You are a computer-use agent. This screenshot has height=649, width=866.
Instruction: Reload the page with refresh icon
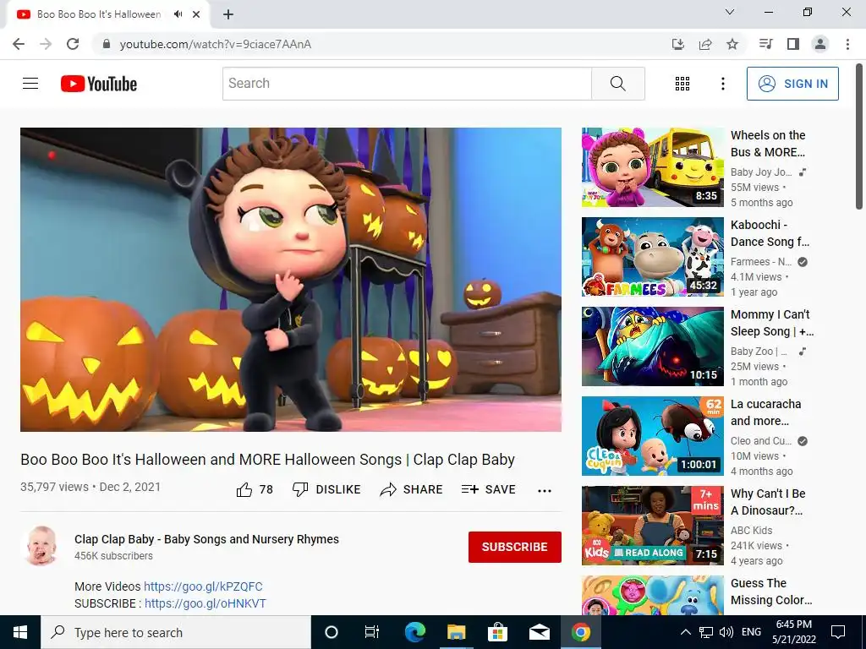(x=73, y=44)
